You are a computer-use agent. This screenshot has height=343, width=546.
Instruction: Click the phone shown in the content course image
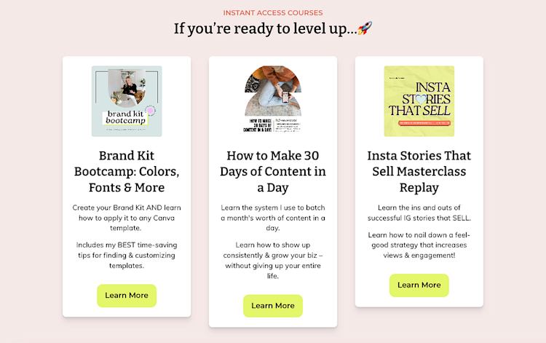tap(285, 97)
